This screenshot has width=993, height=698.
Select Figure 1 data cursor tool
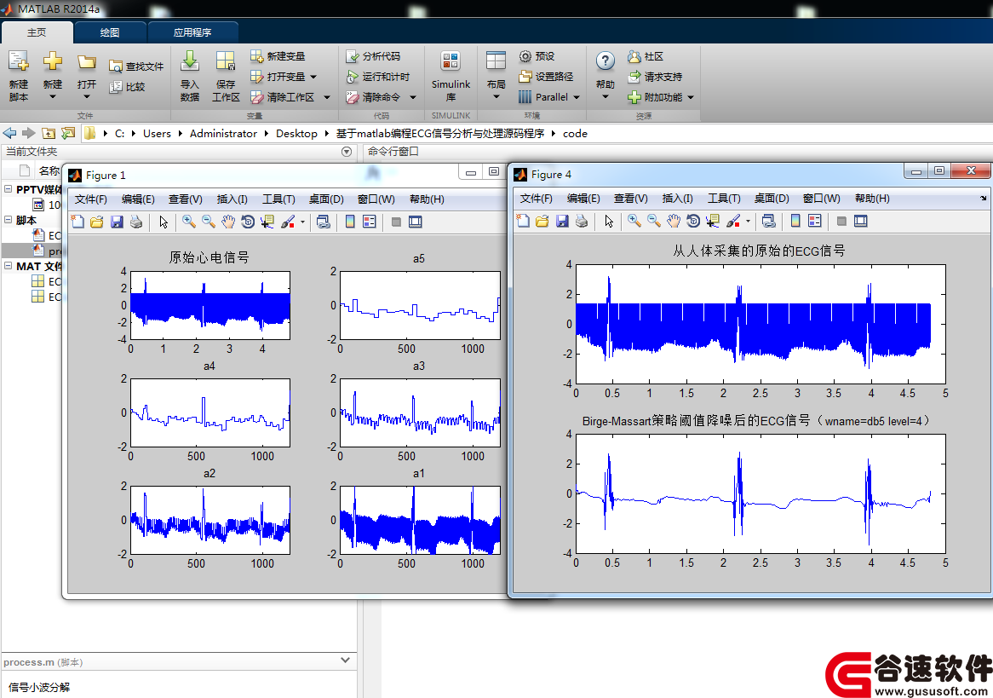[x=267, y=222]
